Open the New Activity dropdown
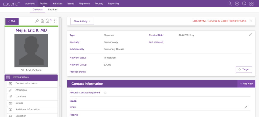This screenshot has width=259, height=117. pyautogui.click(x=82, y=21)
